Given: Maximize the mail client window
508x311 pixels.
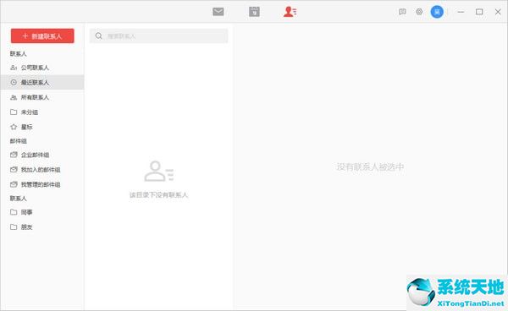Looking at the screenshot, I should click(x=479, y=12).
